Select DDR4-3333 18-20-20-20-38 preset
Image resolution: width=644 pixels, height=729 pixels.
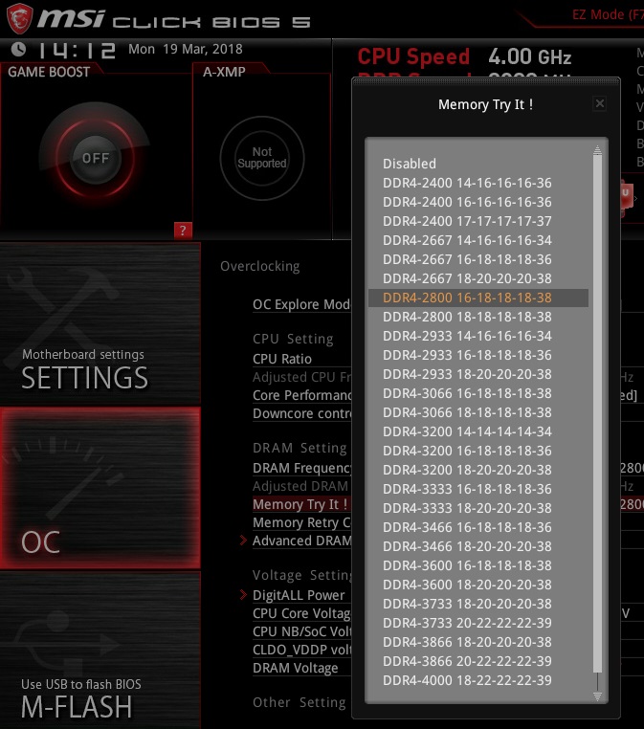click(467, 508)
